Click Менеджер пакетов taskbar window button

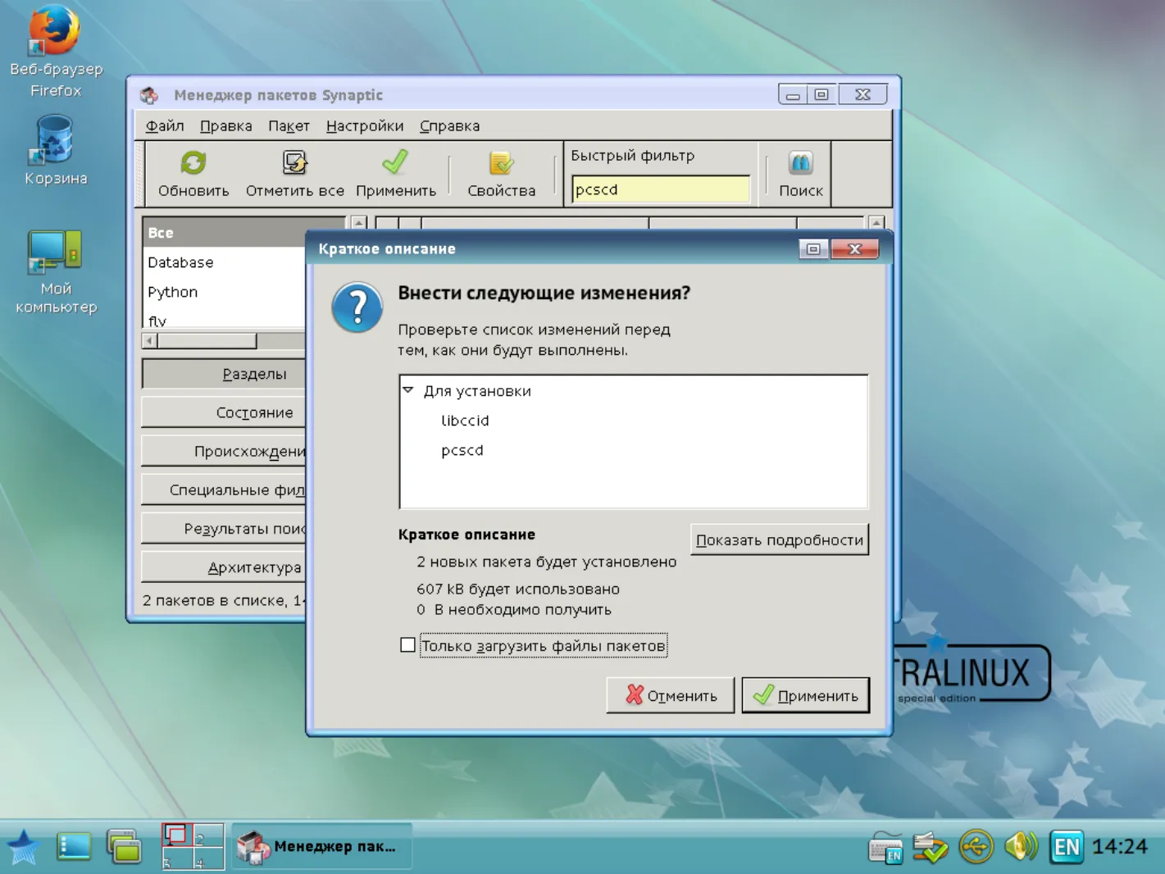coord(321,846)
